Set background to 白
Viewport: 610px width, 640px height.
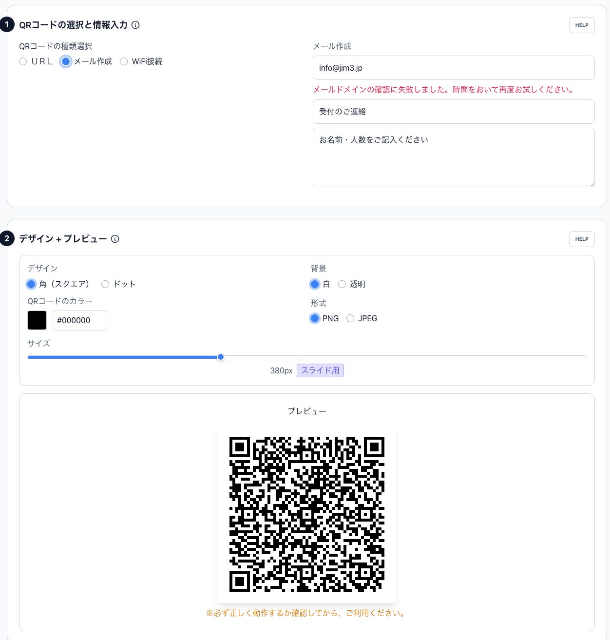(315, 284)
